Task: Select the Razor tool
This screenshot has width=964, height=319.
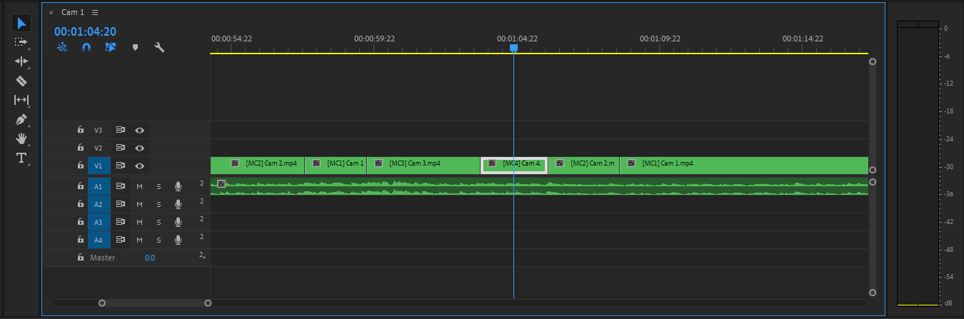Action: [x=21, y=81]
